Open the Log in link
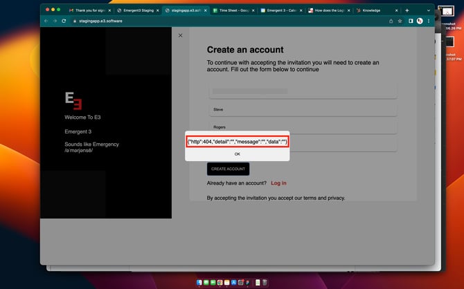Image resolution: width=464 pixels, height=289 pixels. tap(278, 183)
